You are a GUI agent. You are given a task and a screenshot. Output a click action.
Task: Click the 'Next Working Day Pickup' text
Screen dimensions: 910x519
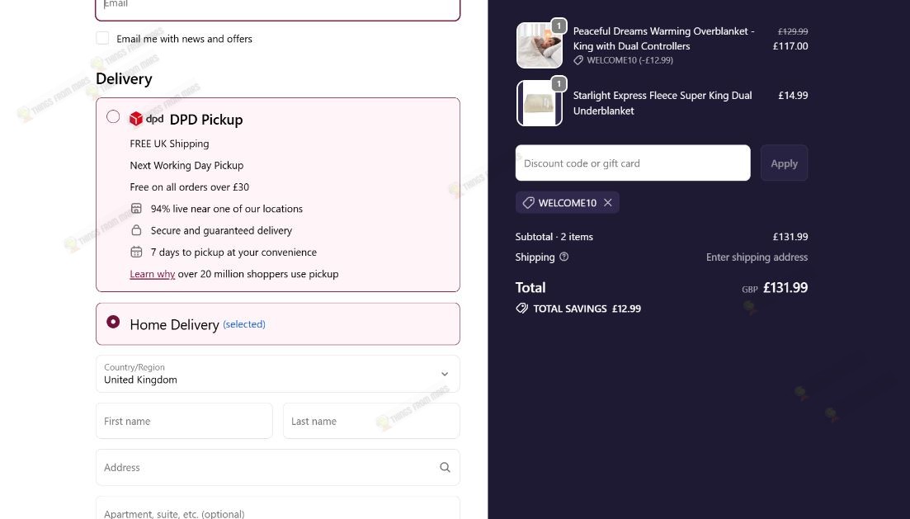coord(187,166)
